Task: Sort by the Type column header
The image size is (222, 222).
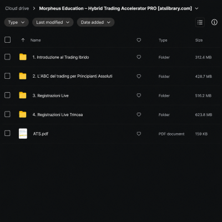Action: pyautogui.click(x=163, y=40)
